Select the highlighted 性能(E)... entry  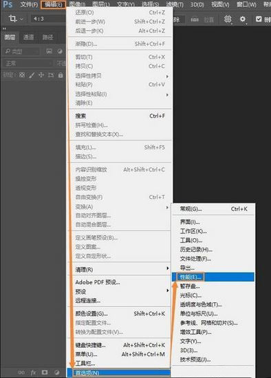click(x=213, y=277)
